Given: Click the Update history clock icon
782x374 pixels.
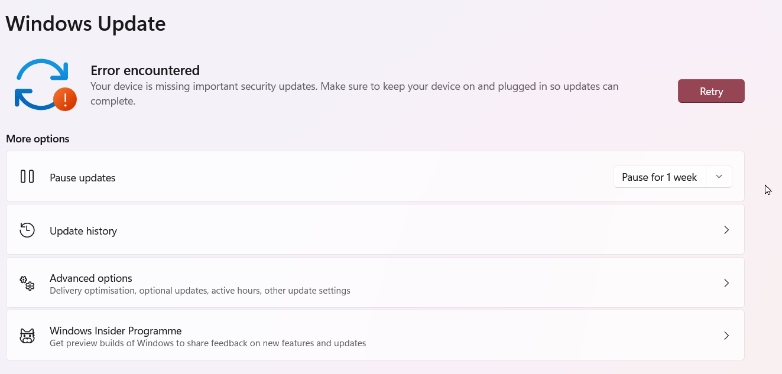Looking at the screenshot, I should (27, 230).
